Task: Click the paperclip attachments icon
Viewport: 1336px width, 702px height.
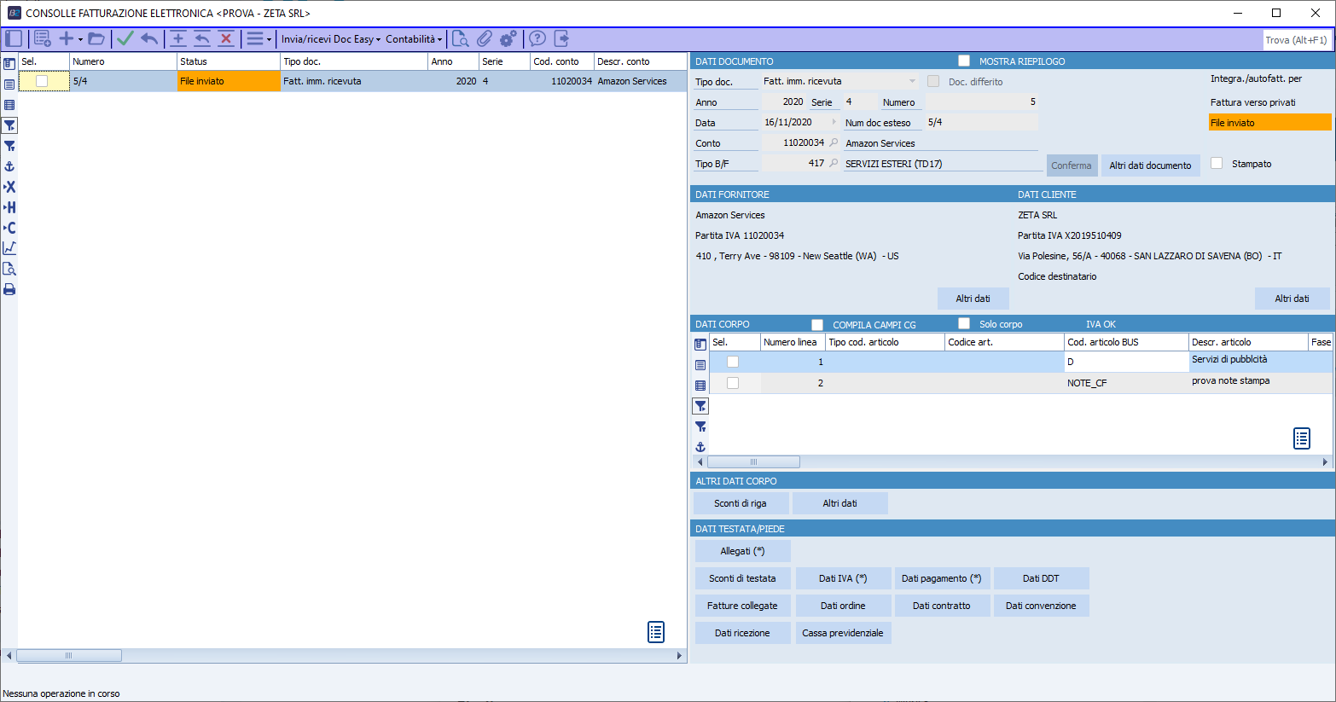Action: [x=484, y=38]
